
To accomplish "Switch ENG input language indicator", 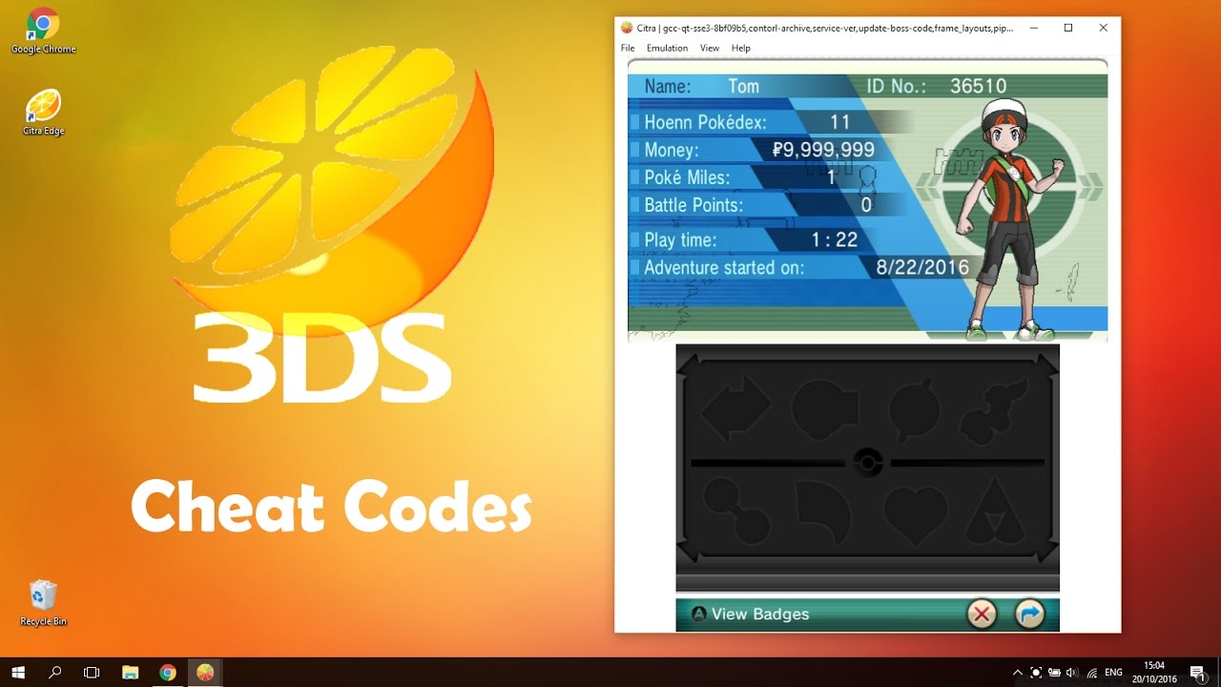I will (x=1113, y=673).
